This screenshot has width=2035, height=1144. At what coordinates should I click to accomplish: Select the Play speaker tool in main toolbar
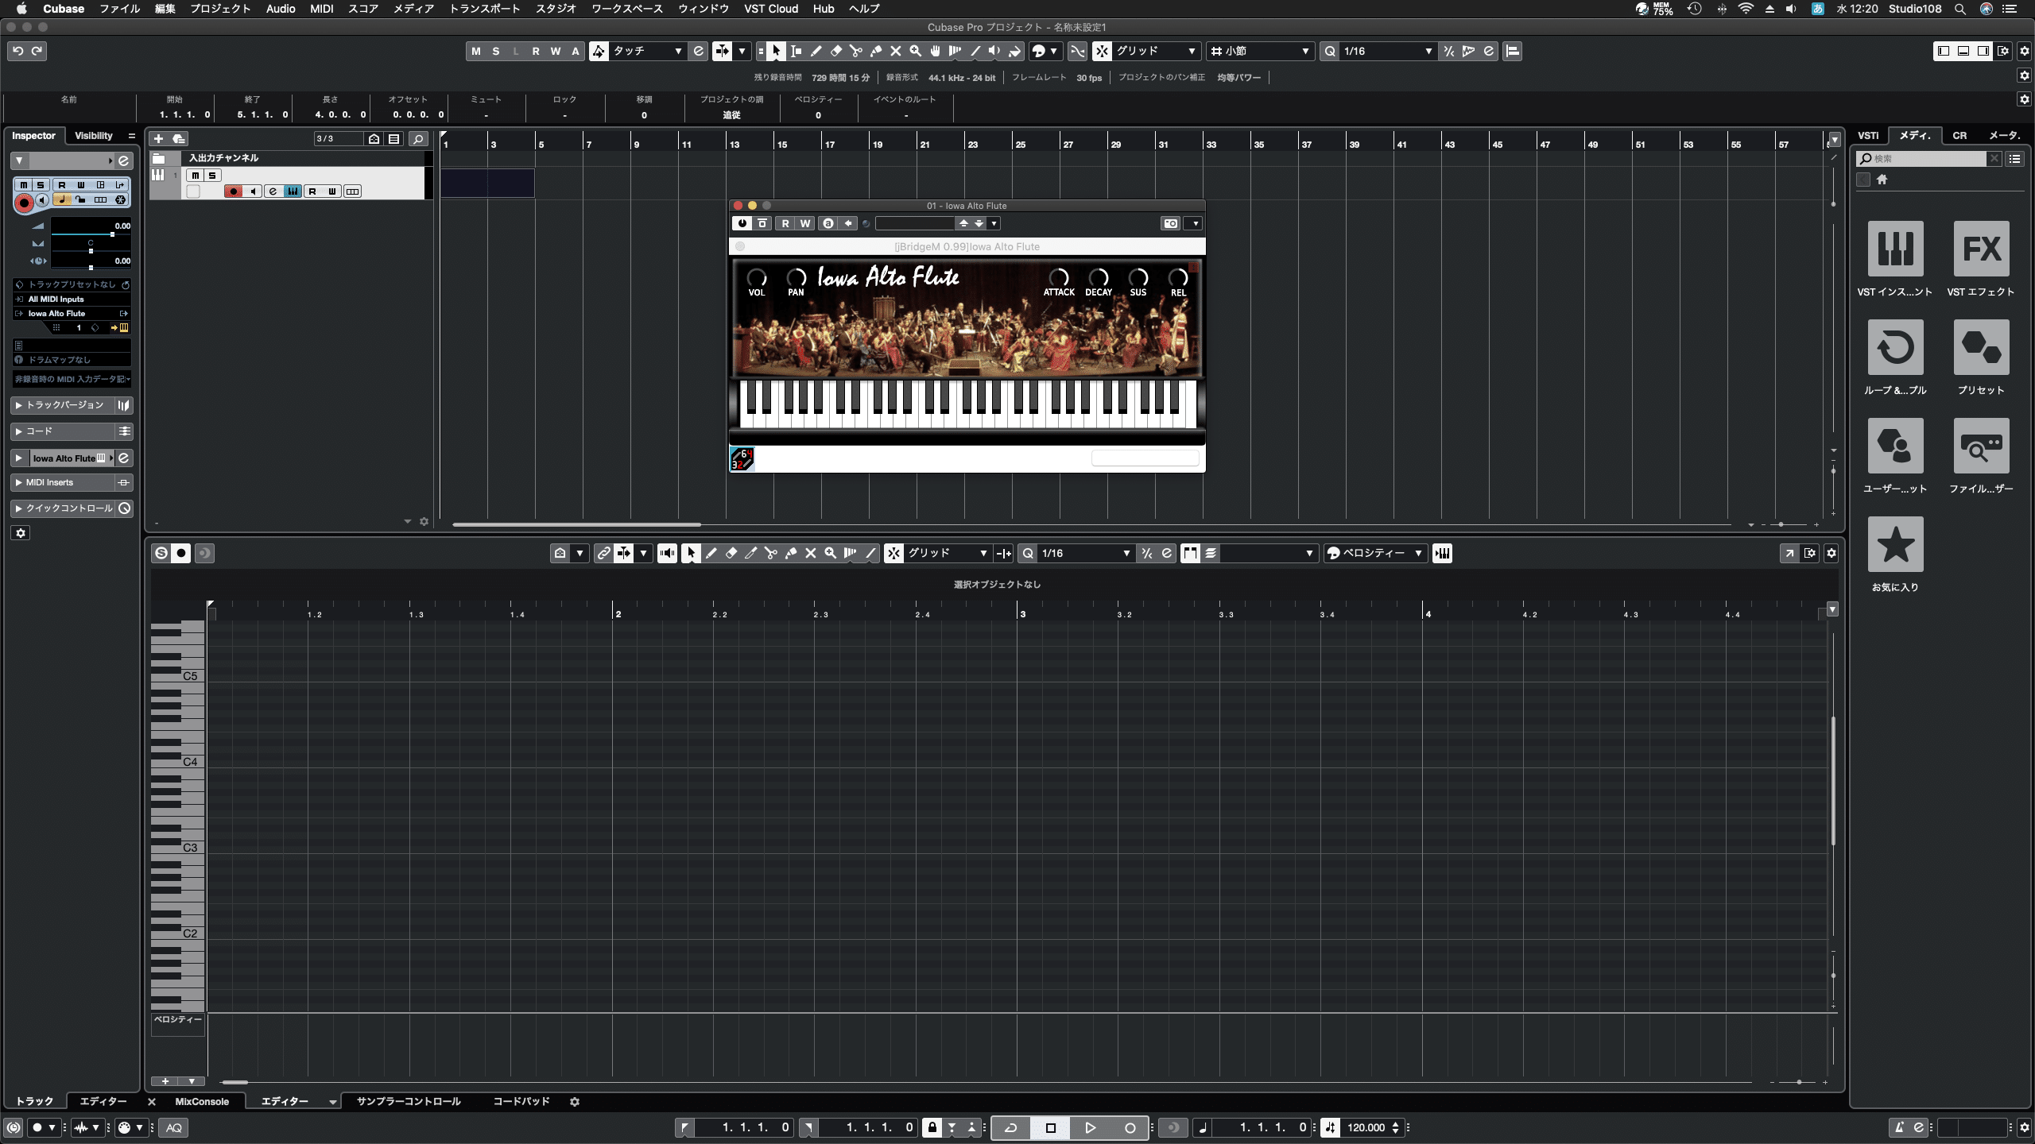tap(994, 51)
